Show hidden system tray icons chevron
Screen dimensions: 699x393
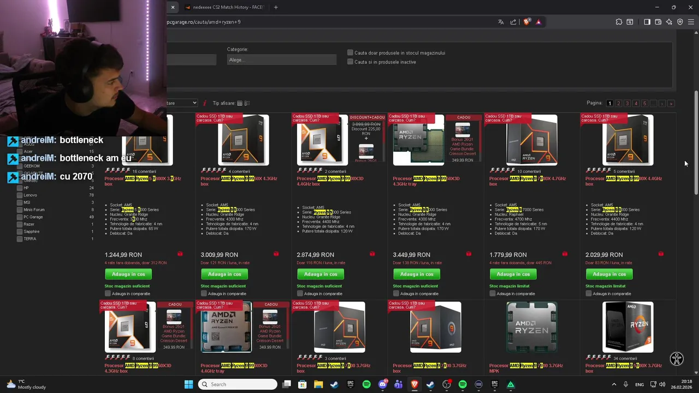[x=614, y=384]
